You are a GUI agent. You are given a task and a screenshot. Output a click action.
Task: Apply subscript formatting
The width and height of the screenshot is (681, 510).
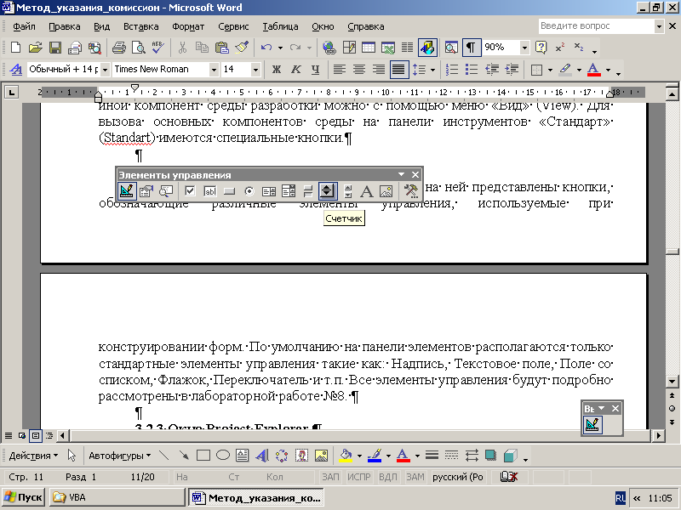click(579, 48)
